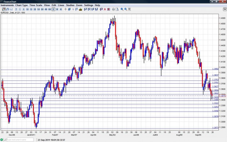Click the third blue line-drawing tool icon

pos(93,9)
